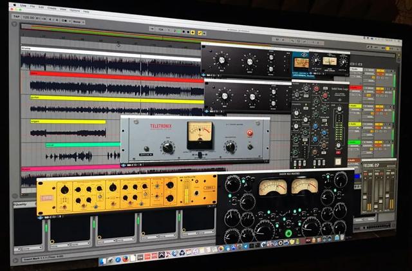Image resolution: width=412 pixels, height=271 pixels.
Task: Open Launchpad rocket icon in Dock
Action: tap(111, 261)
